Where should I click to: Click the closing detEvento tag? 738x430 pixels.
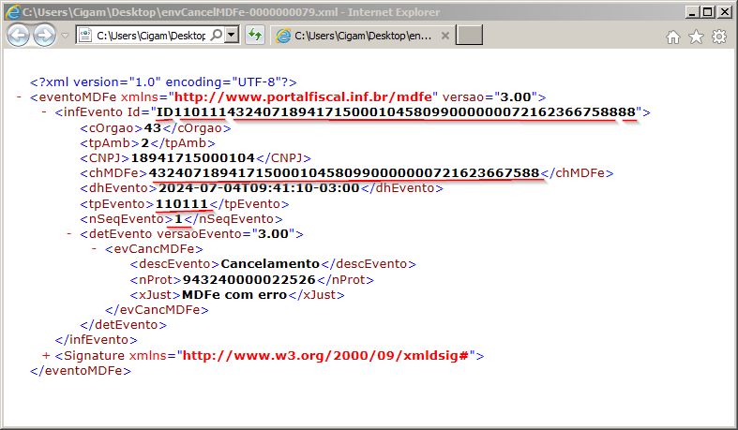coord(124,324)
